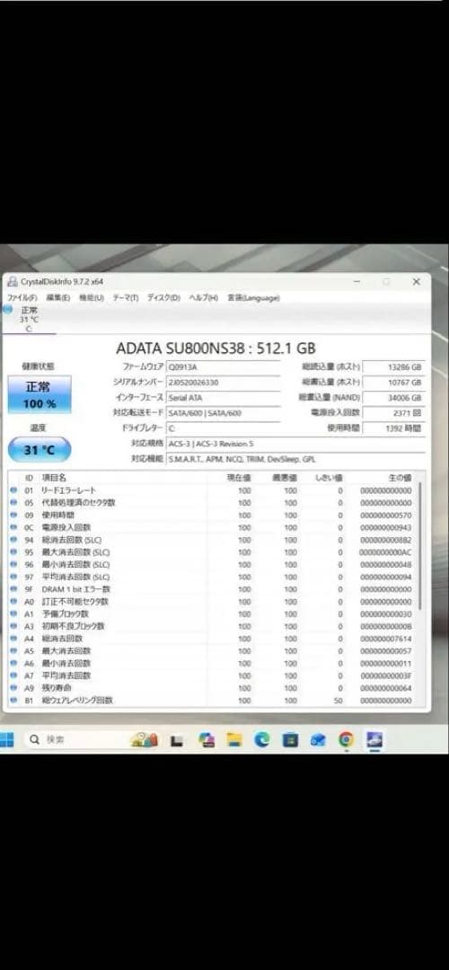Click the 対応規格 field ACS-3 Revision 5
The width and height of the screenshot is (449, 970).
[x=295, y=444]
